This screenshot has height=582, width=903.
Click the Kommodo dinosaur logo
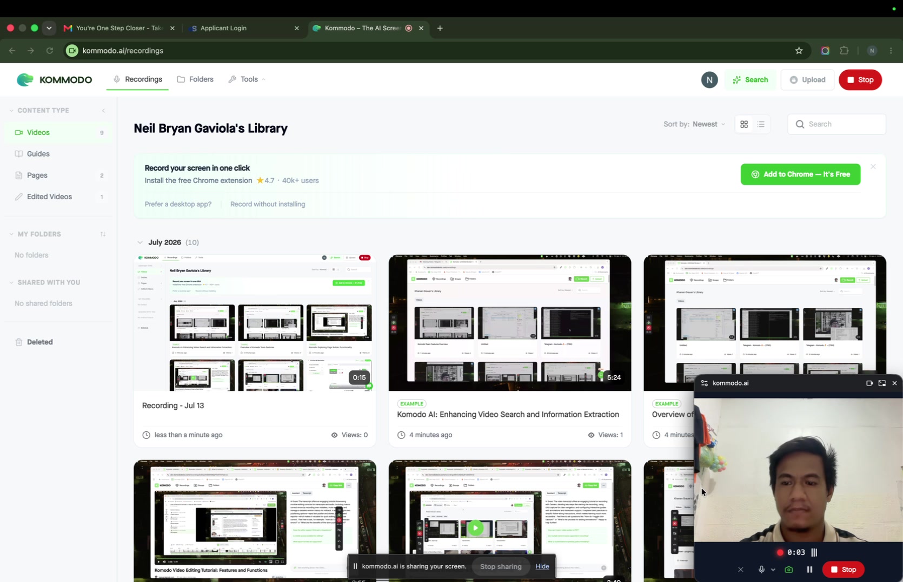click(x=25, y=80)
